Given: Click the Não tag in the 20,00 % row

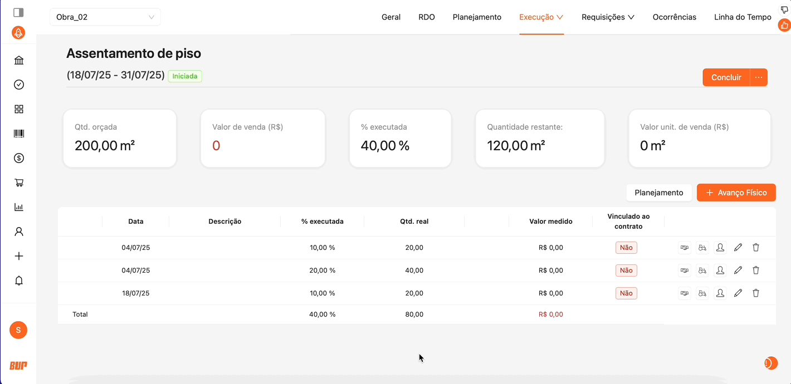Looking at the screenshot, I should tap(626, 270).
